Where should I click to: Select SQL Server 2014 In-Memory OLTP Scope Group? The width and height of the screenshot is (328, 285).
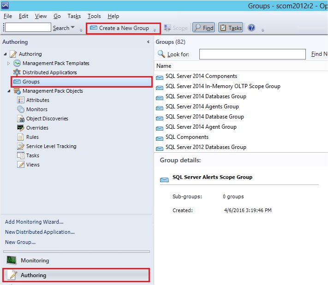point(223,86)
